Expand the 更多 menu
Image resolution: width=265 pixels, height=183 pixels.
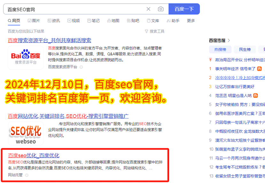[191, 21]
